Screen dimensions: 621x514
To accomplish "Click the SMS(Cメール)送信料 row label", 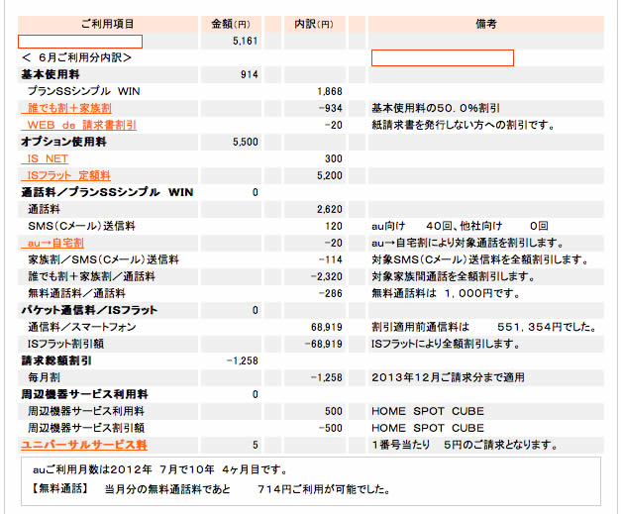I will [x=81, y=226].
